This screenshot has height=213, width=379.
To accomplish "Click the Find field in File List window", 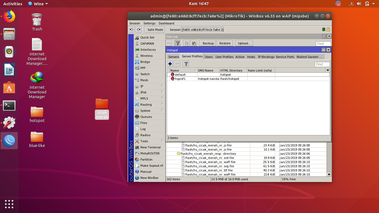I will 323,44.
